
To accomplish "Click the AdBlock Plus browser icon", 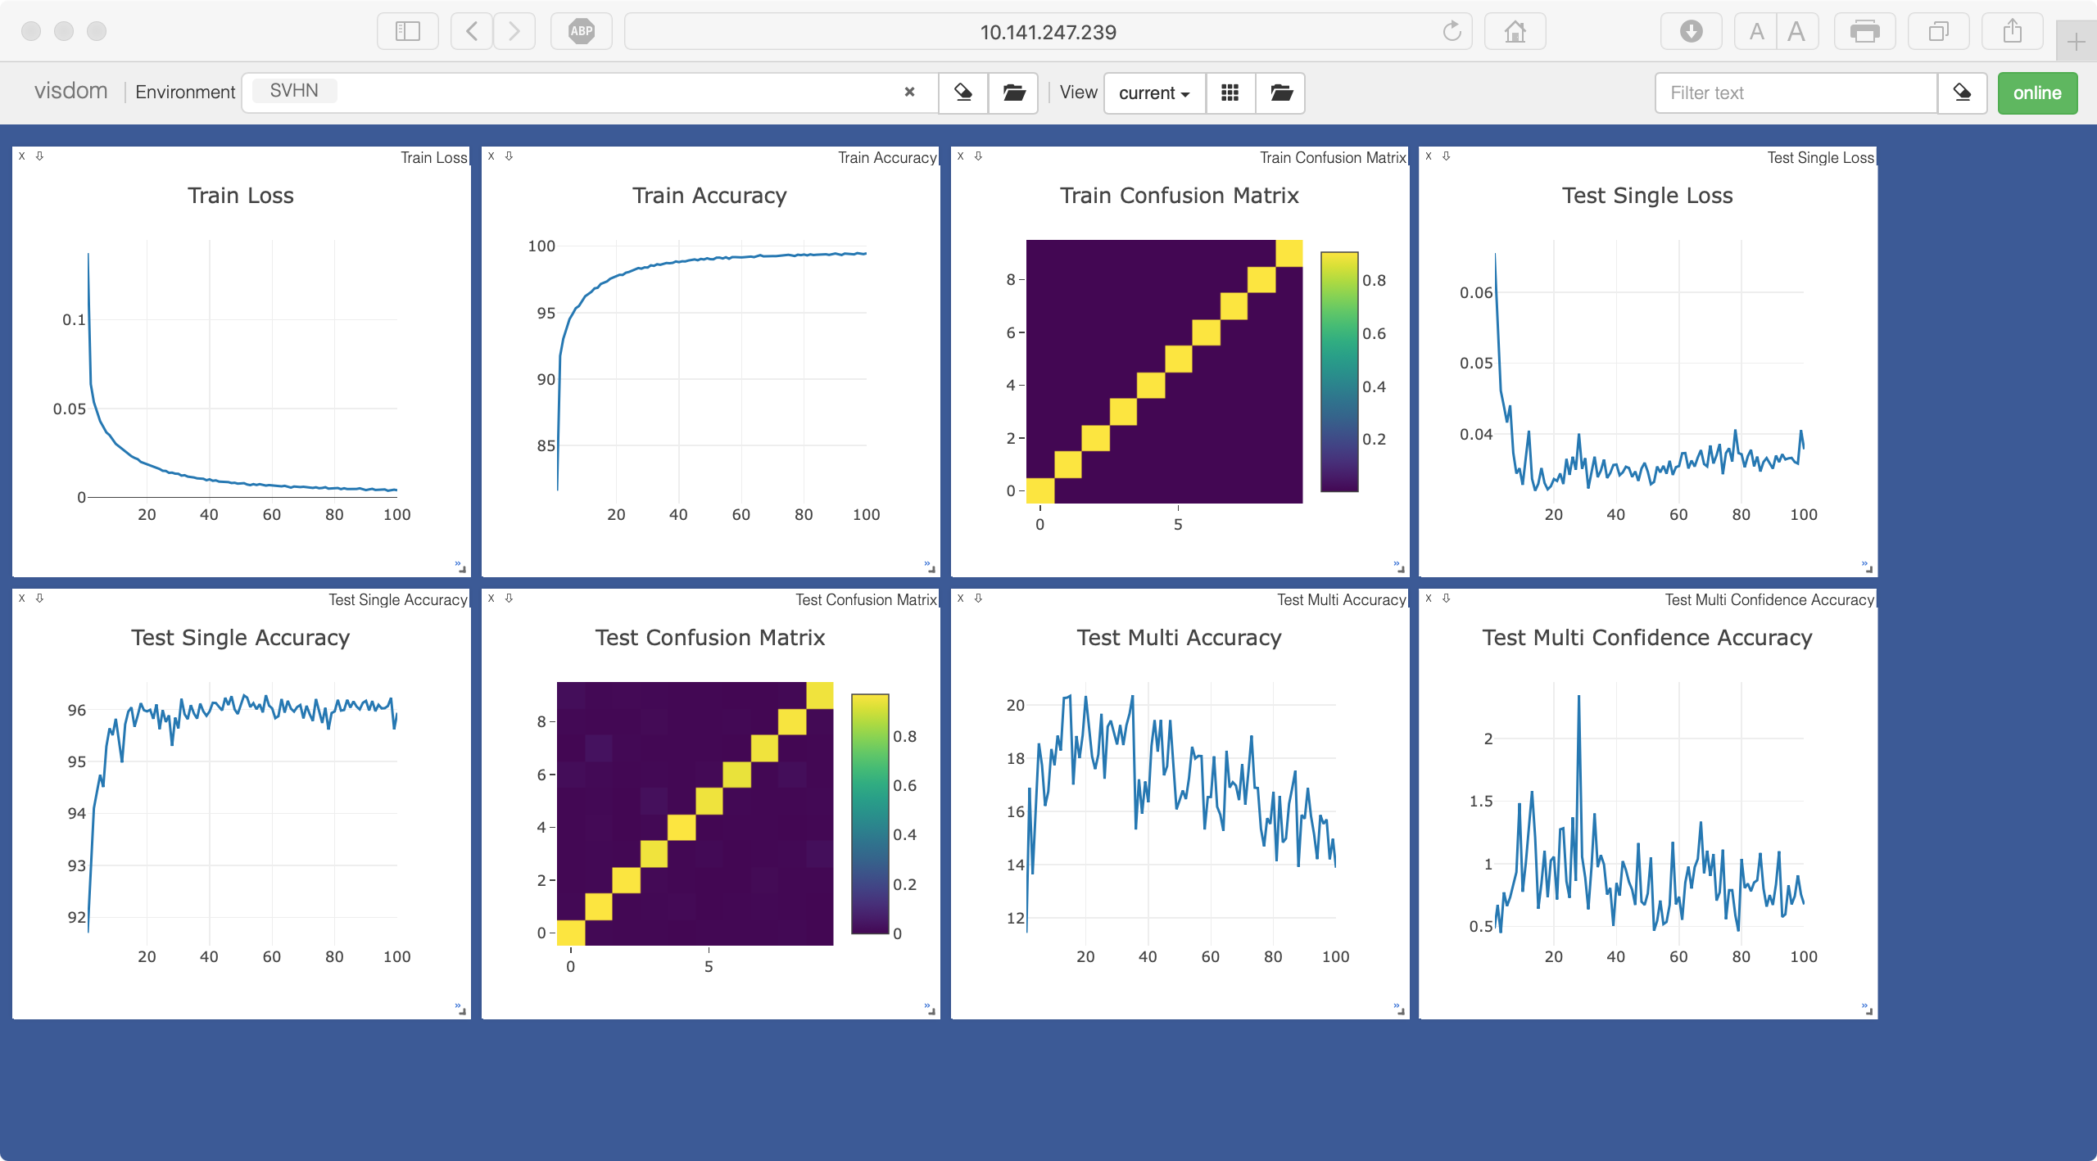I will click(x=582, y=32).
